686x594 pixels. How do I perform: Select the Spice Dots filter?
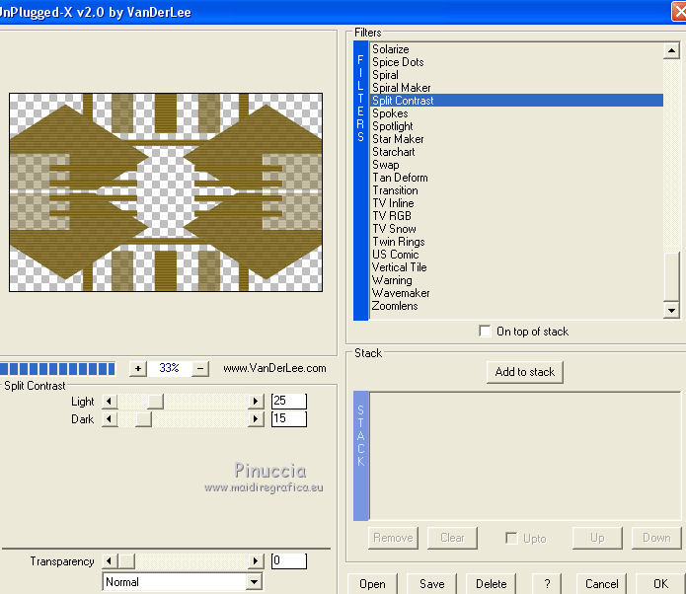(x=398, y=62)
